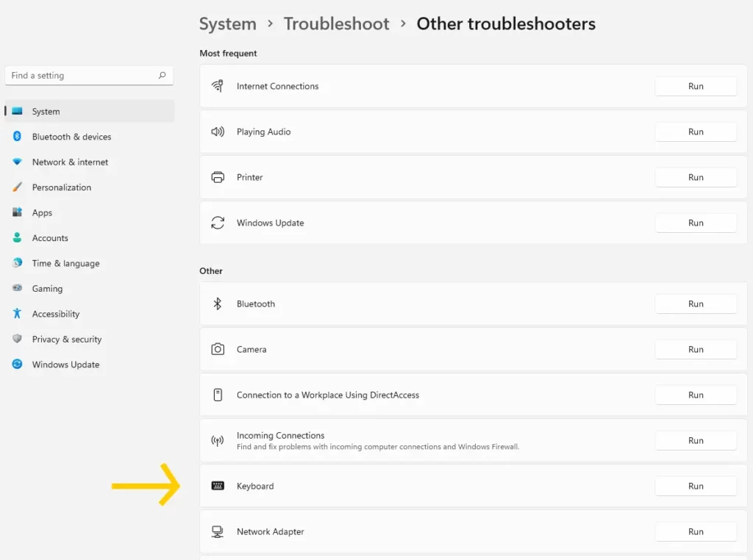The height and width of the screenshot is (560, 753).
Task: Click the Time & language globe icon
Action: (x=18, y=262)
